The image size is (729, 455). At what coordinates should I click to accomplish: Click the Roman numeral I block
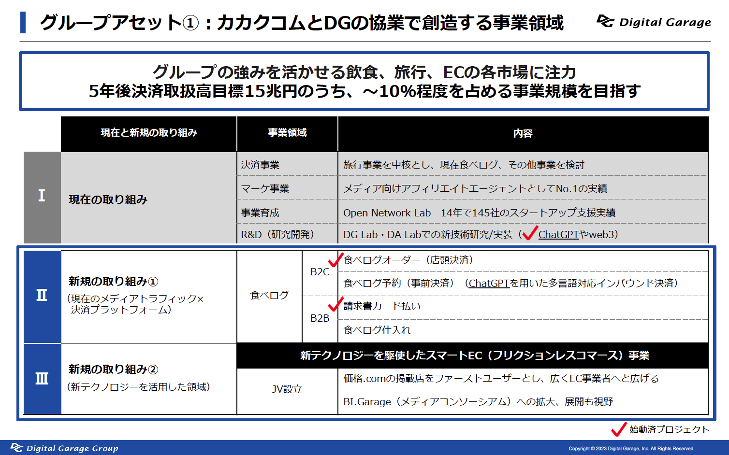[42, 197]
